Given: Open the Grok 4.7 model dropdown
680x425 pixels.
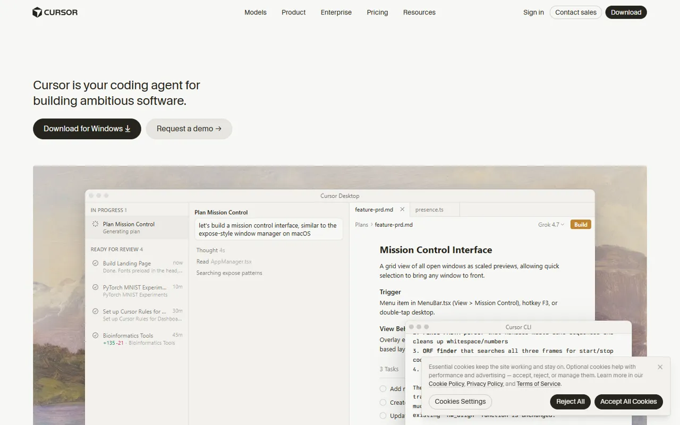Looking at the screenshot, I should [x=551, y=225].
